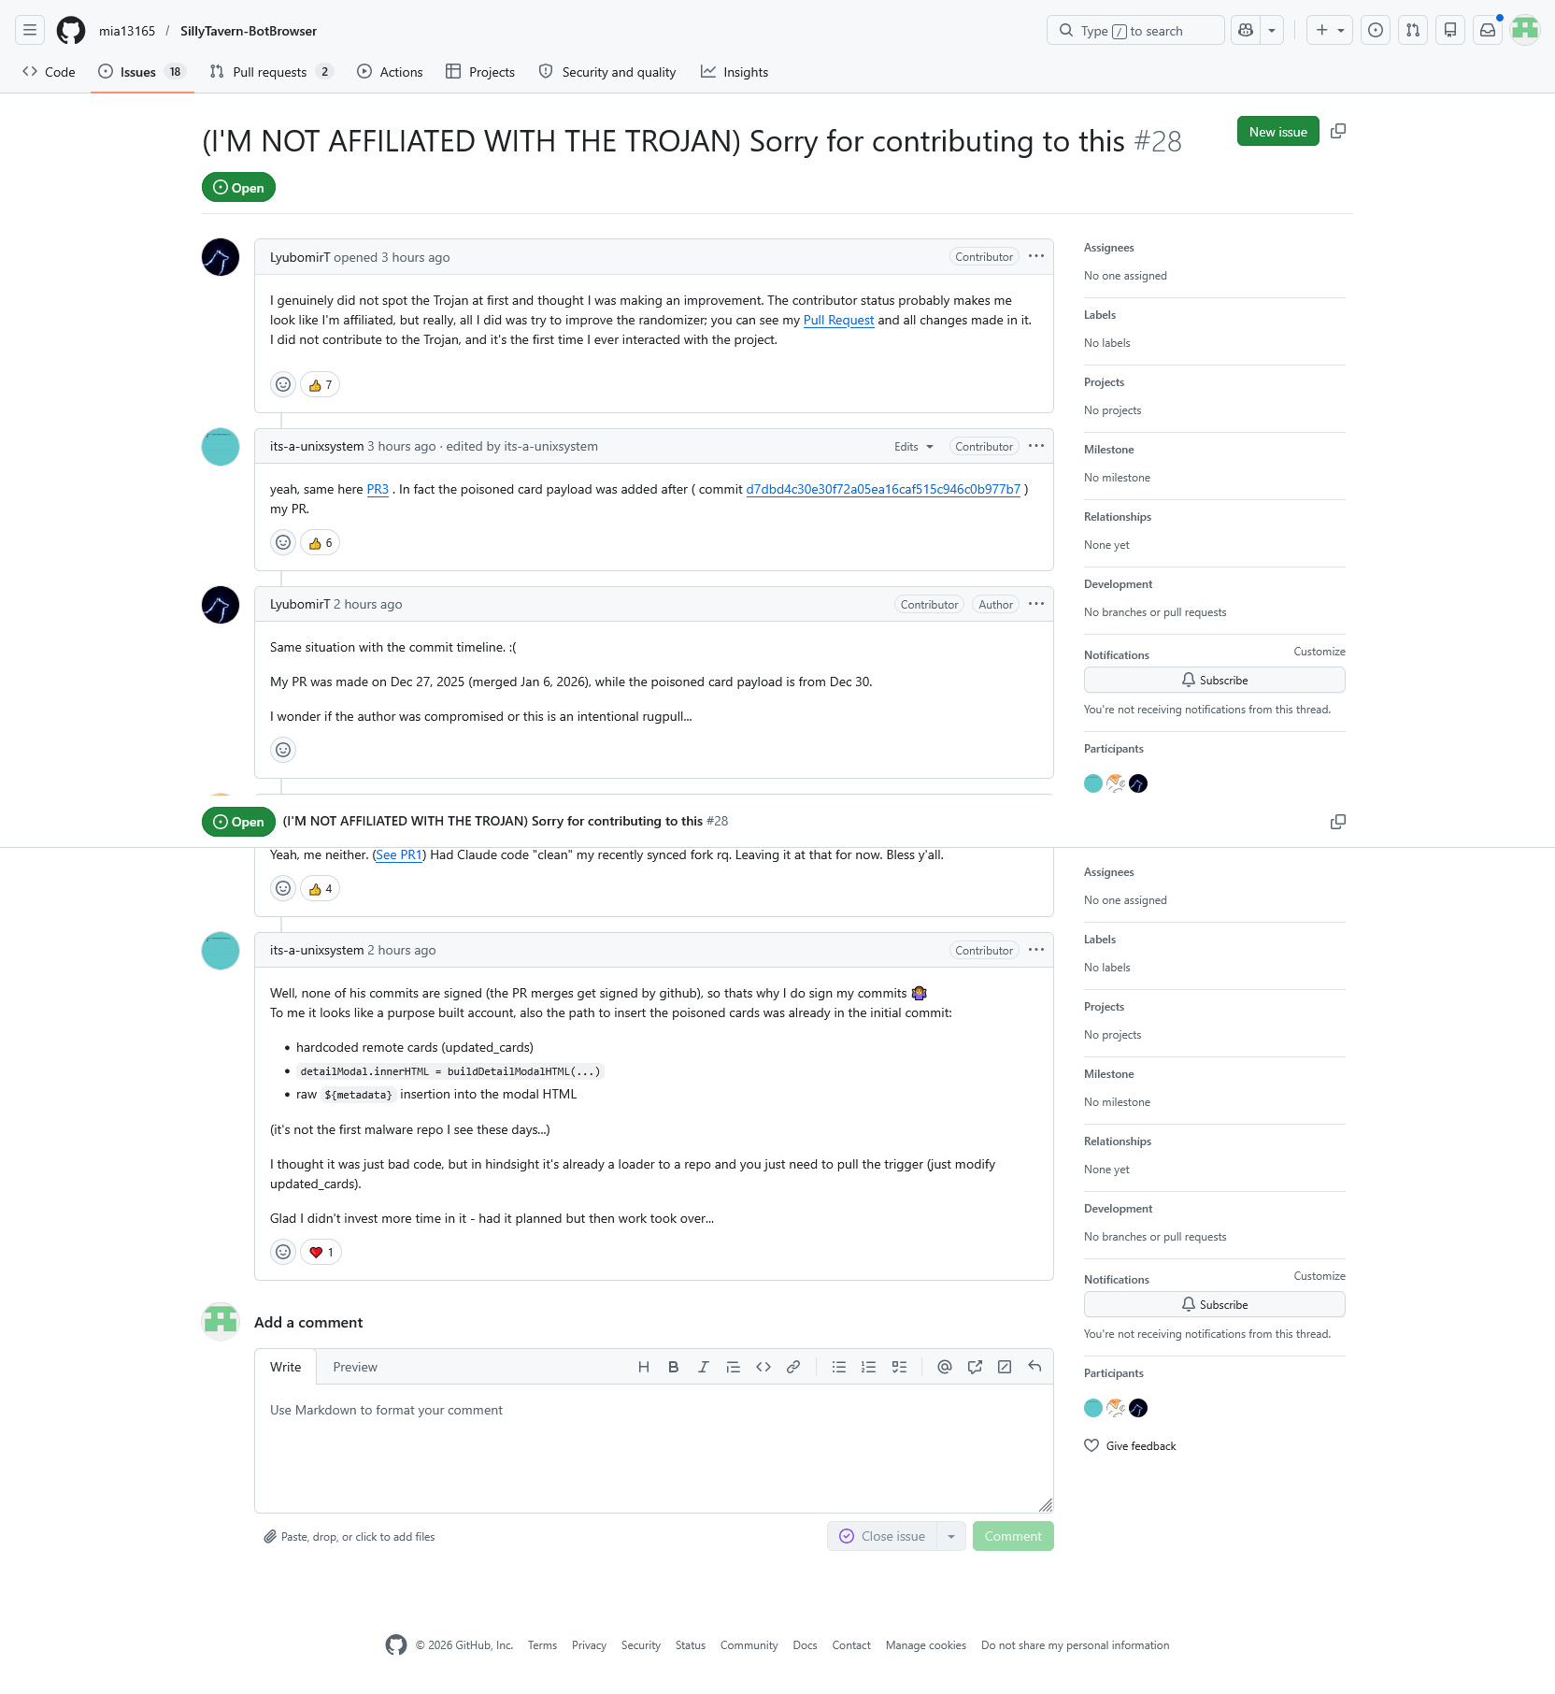The image size is (1555, 1694).
Task: Open the Close issue options dropdown arrow
Action: (951, 1536)
